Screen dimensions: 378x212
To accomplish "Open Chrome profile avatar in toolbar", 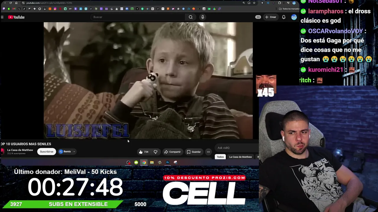I will point(294,3).
